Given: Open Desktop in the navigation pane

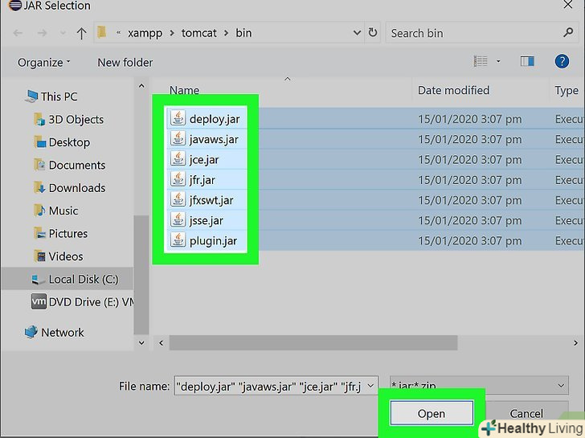Looking at the screenshot, I should (62, 142).
